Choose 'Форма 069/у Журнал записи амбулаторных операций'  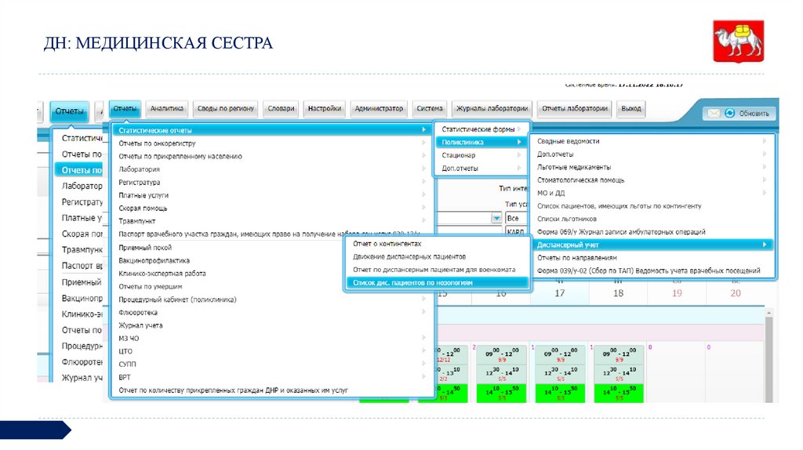(x=621, y=232)
